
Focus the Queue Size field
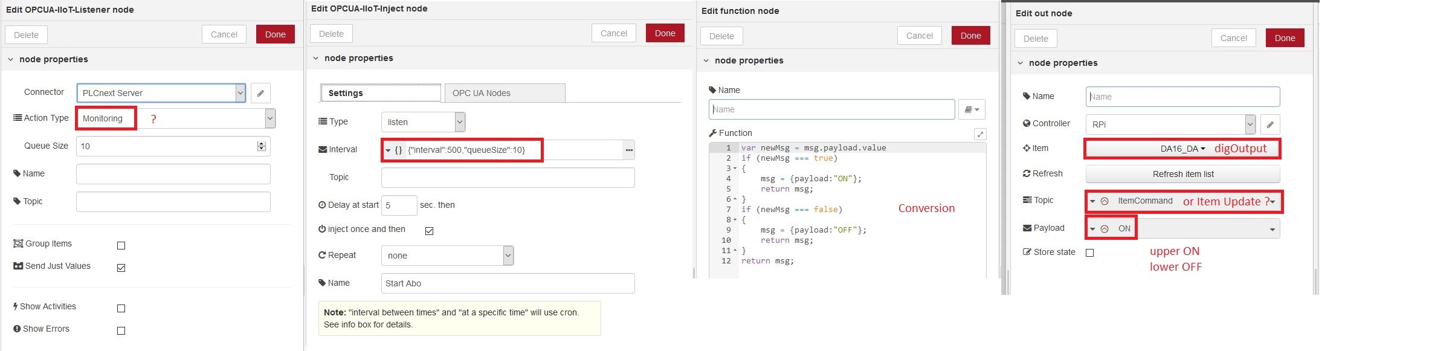click(x=173, y=146)
